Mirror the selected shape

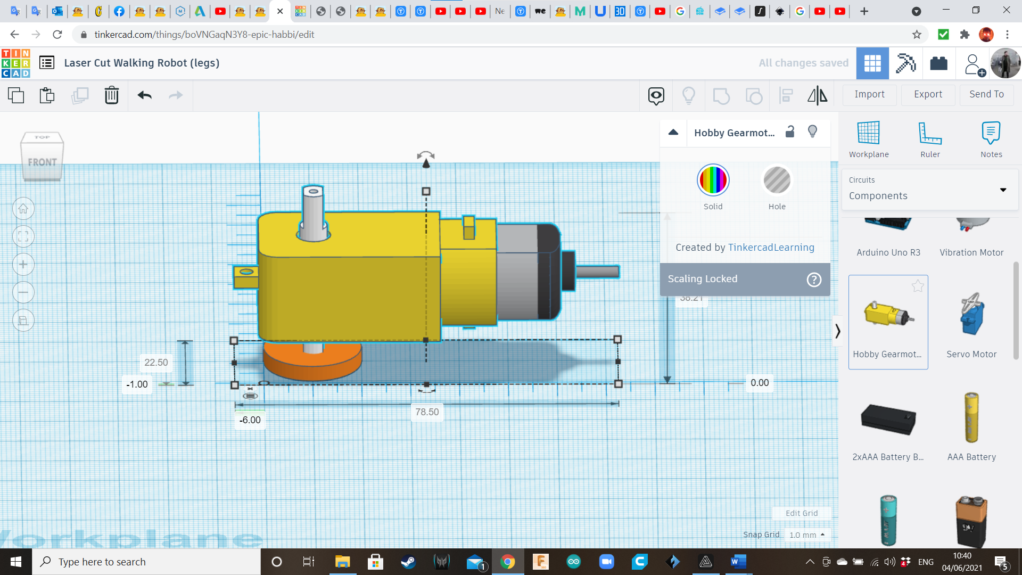pyautogui.click(x=817, y=95)
